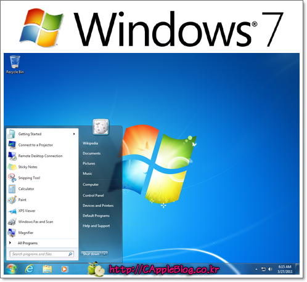Click the Snipping Tool scissors icon
The image size is (307, 282).
pos(12,178)
